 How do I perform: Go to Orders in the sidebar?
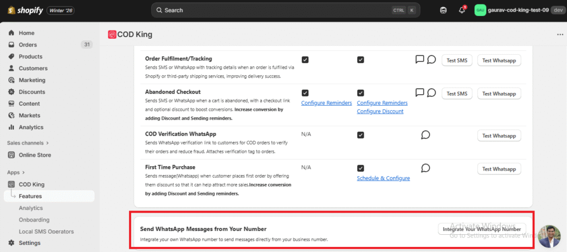(28, 45)
